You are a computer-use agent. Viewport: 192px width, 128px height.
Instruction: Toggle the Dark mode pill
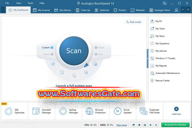[x=134, y=22]
